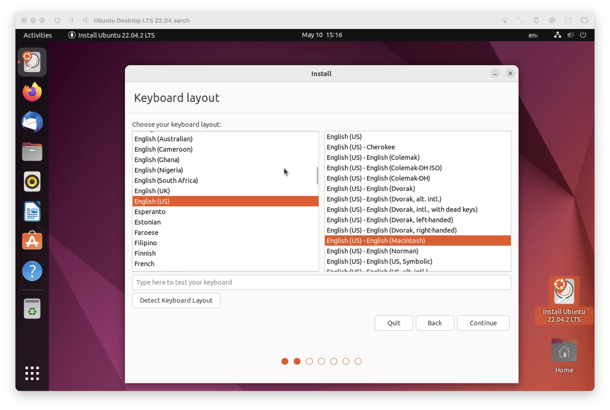This screenshot has width=610, height=410.
Task: Select English (South Africa) layout
Action: pyautogui.click(x=225, y=180)
